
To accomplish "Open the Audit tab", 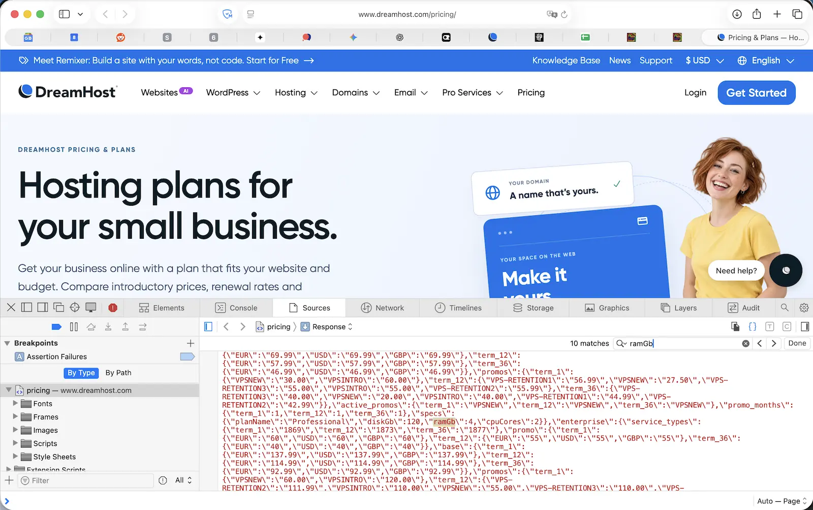I will click(743, 307).
